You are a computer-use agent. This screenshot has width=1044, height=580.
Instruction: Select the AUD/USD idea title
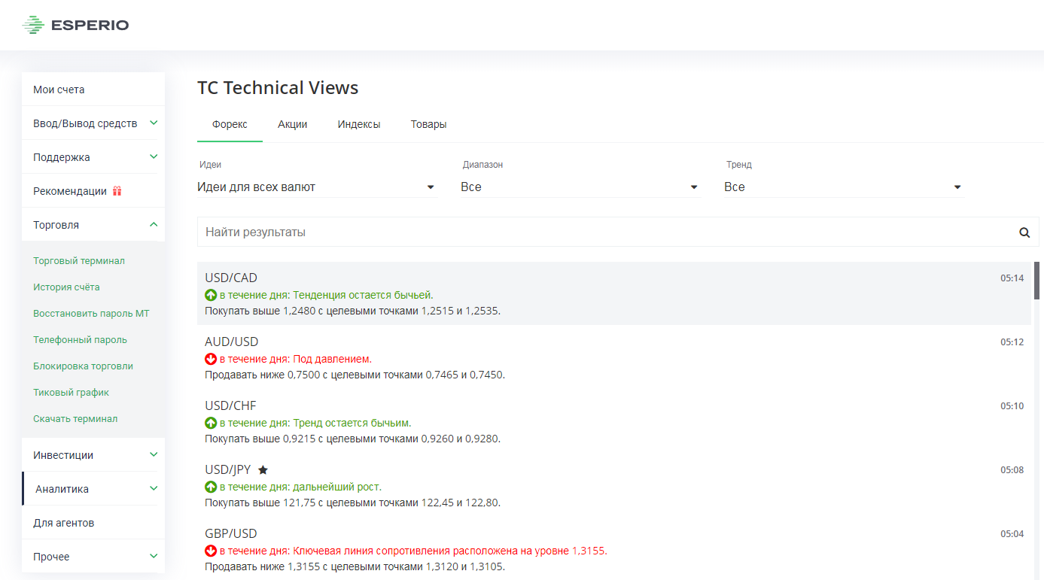click(232, 342)
